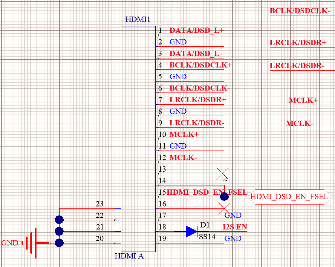Screen dimensions: 335x267
Task: Click pin number 17 on the connector
Action: tap(162, 215)
